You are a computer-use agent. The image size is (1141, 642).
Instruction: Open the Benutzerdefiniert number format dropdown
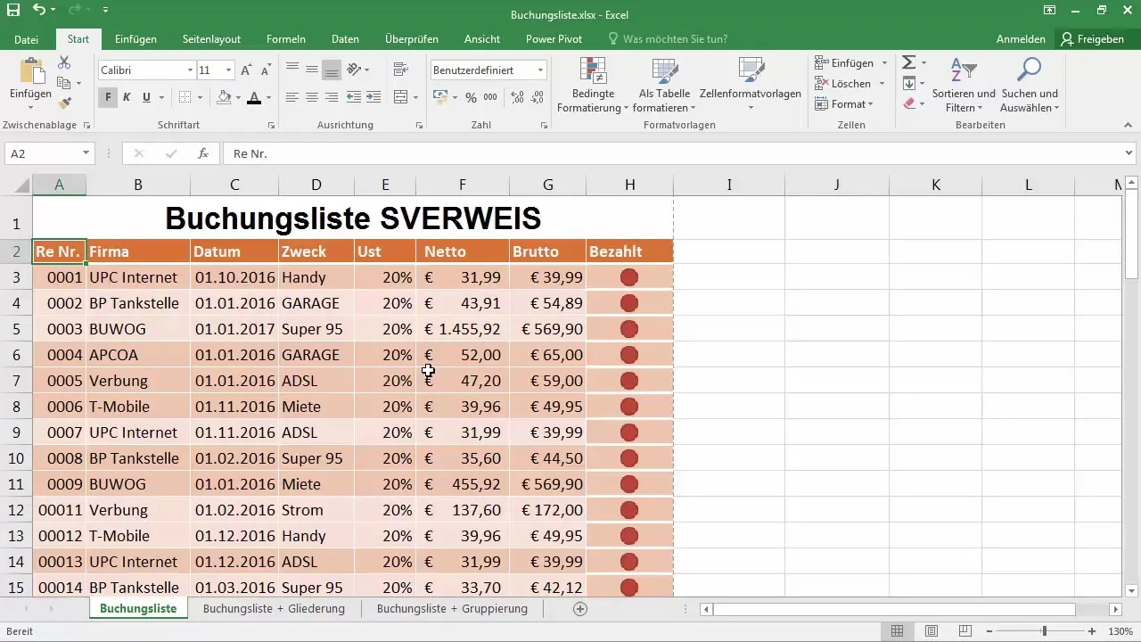pyautogui.click(x=540, y=70)
